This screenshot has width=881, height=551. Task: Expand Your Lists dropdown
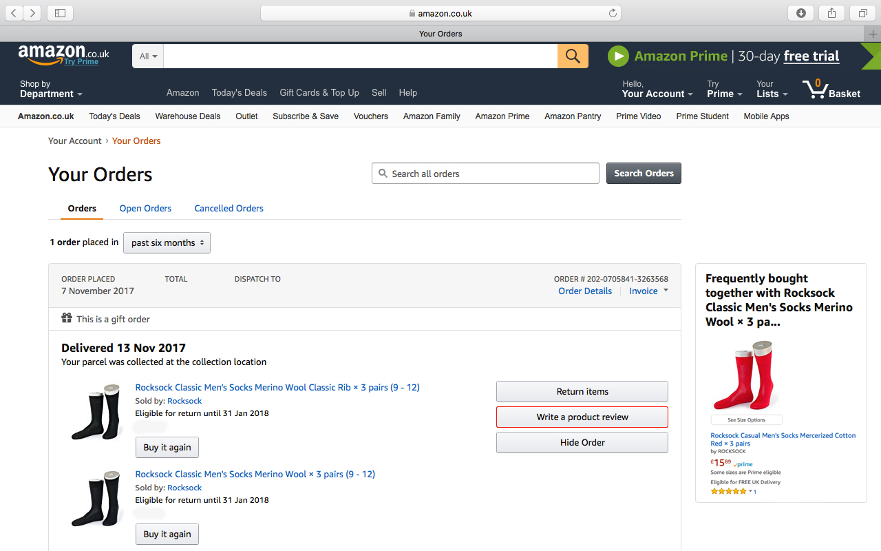(772, 89)
